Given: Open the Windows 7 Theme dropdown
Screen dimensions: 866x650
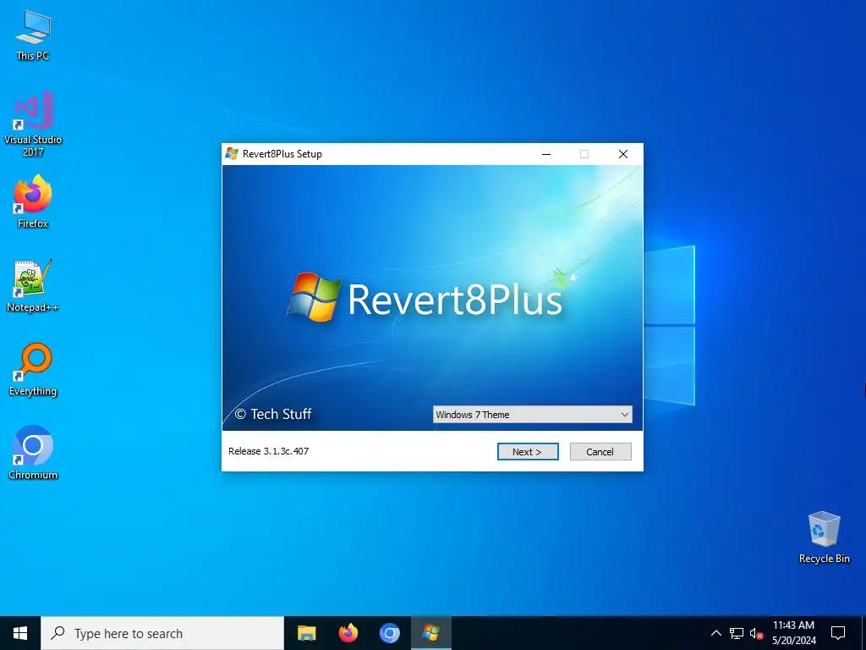Looking at the screenshot, I should click(533, 415).
